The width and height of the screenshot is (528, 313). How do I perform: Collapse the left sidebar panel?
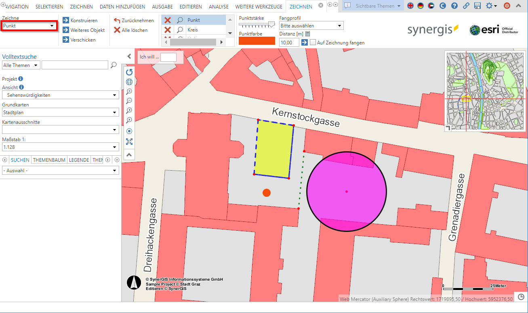pos(129,56)
